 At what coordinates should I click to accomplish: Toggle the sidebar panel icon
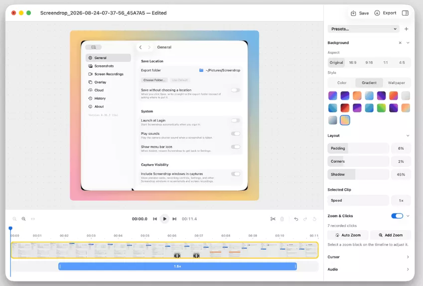405,13
